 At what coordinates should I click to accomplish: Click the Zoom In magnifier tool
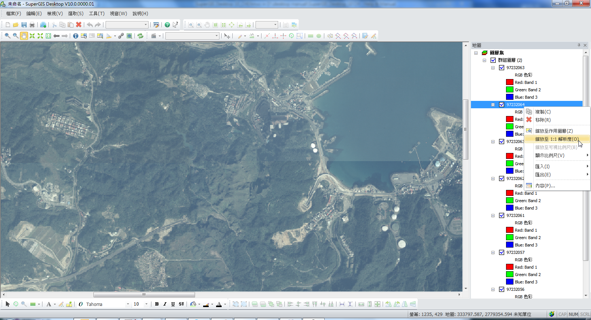(x=7, y=36)
